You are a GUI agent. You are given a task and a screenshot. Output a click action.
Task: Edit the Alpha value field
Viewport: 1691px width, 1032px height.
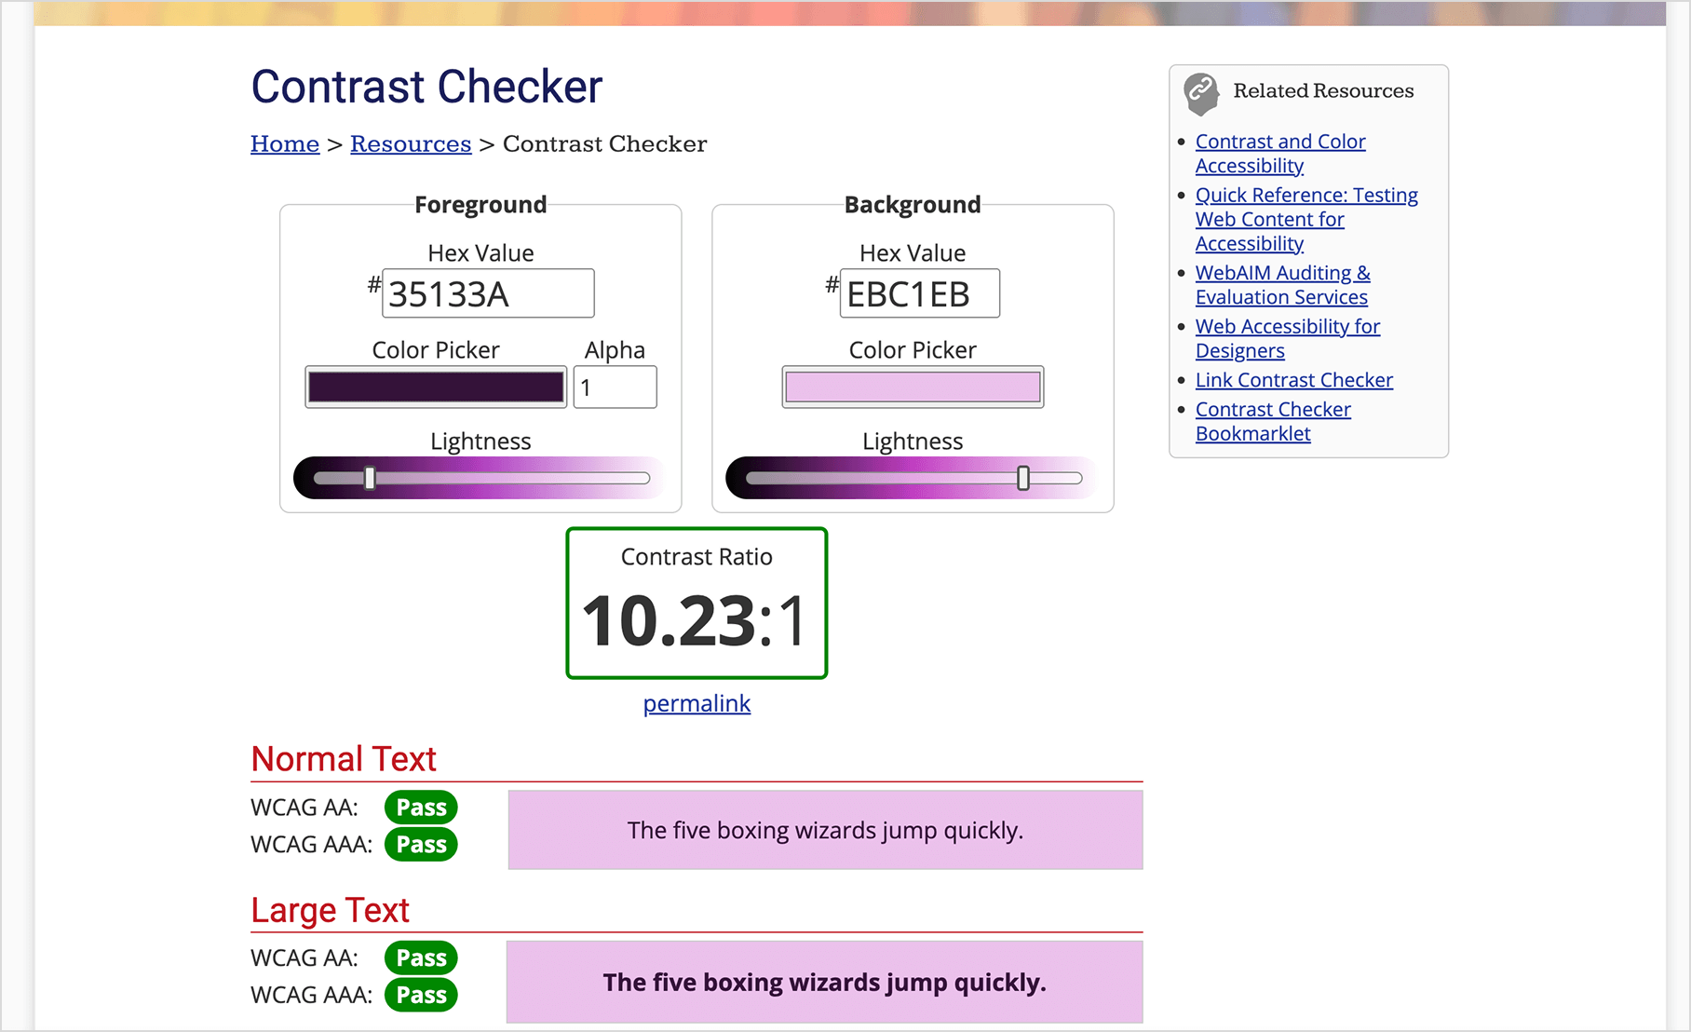click(615, 387)
